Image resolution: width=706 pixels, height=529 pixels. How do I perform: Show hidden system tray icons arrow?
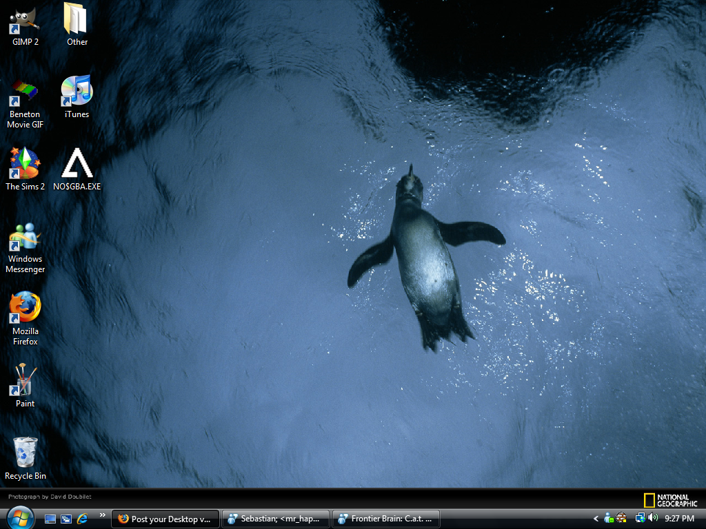(596, 519)
